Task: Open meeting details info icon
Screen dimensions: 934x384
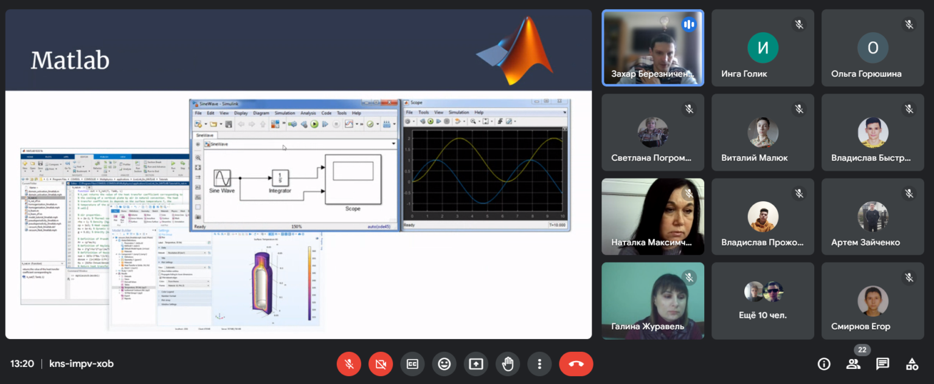Action: (x=824, y=364)
